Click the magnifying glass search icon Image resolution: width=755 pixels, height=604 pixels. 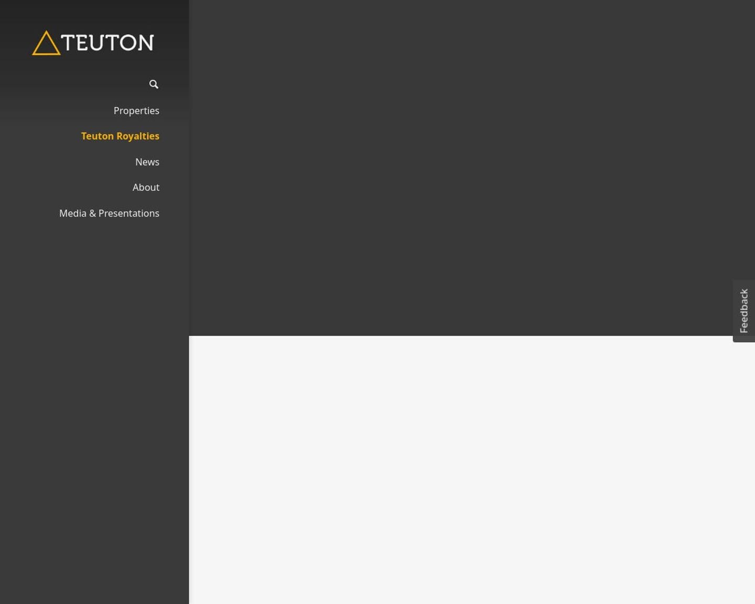point(154,84)
